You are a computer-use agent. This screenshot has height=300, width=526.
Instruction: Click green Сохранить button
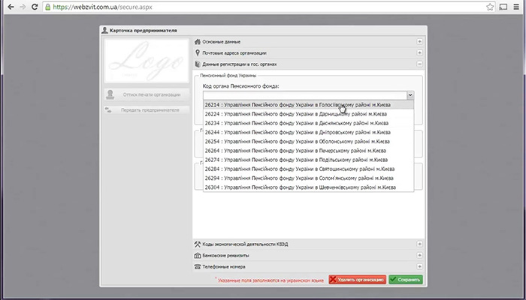(x=406, y=280)
